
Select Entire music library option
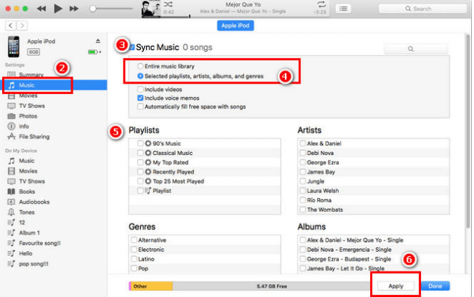pyautogui.click(x=140, y=66)
